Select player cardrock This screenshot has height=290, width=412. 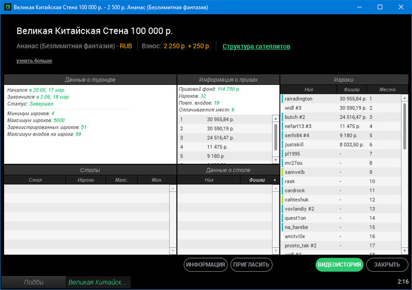point(341,190)
